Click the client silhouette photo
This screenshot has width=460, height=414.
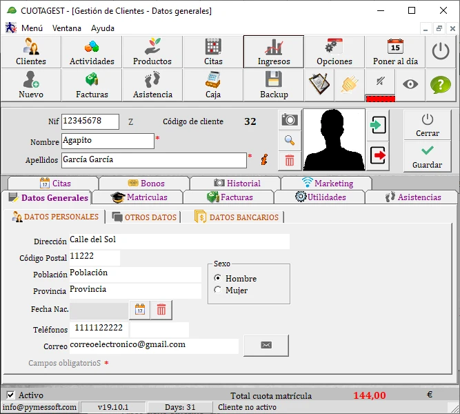(334, 140)
